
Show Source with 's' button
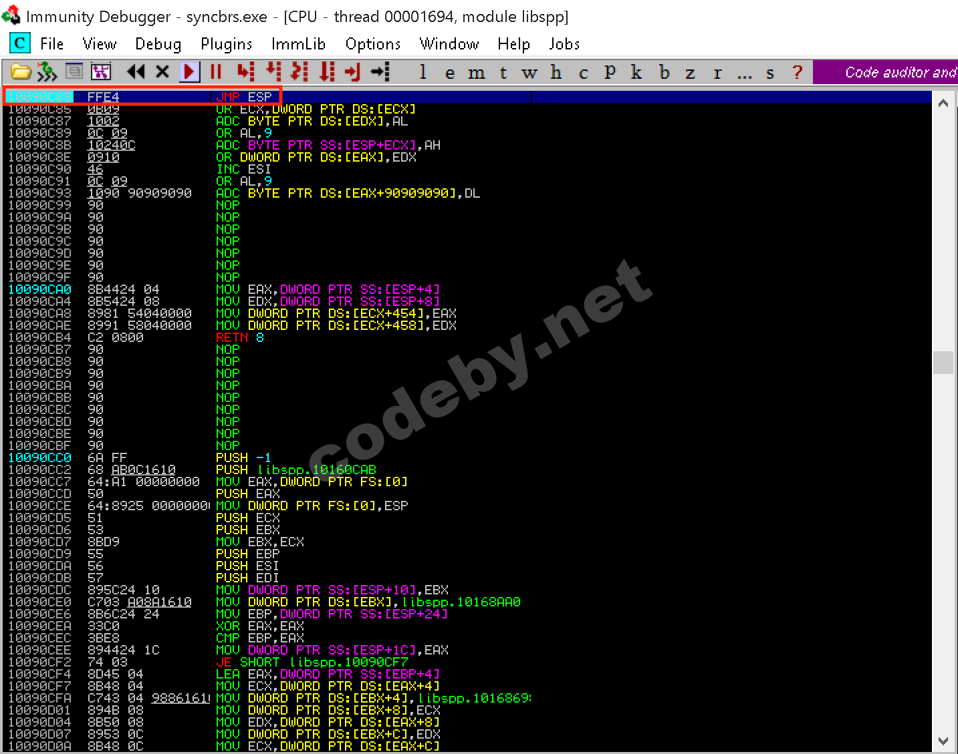click(x=770, y=72)
